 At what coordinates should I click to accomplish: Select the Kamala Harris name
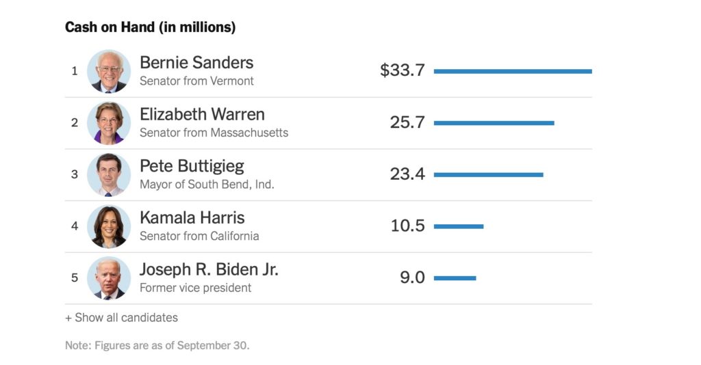(x=192, y=218)
